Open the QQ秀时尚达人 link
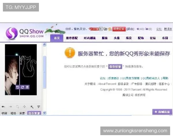 pos(151,78)
